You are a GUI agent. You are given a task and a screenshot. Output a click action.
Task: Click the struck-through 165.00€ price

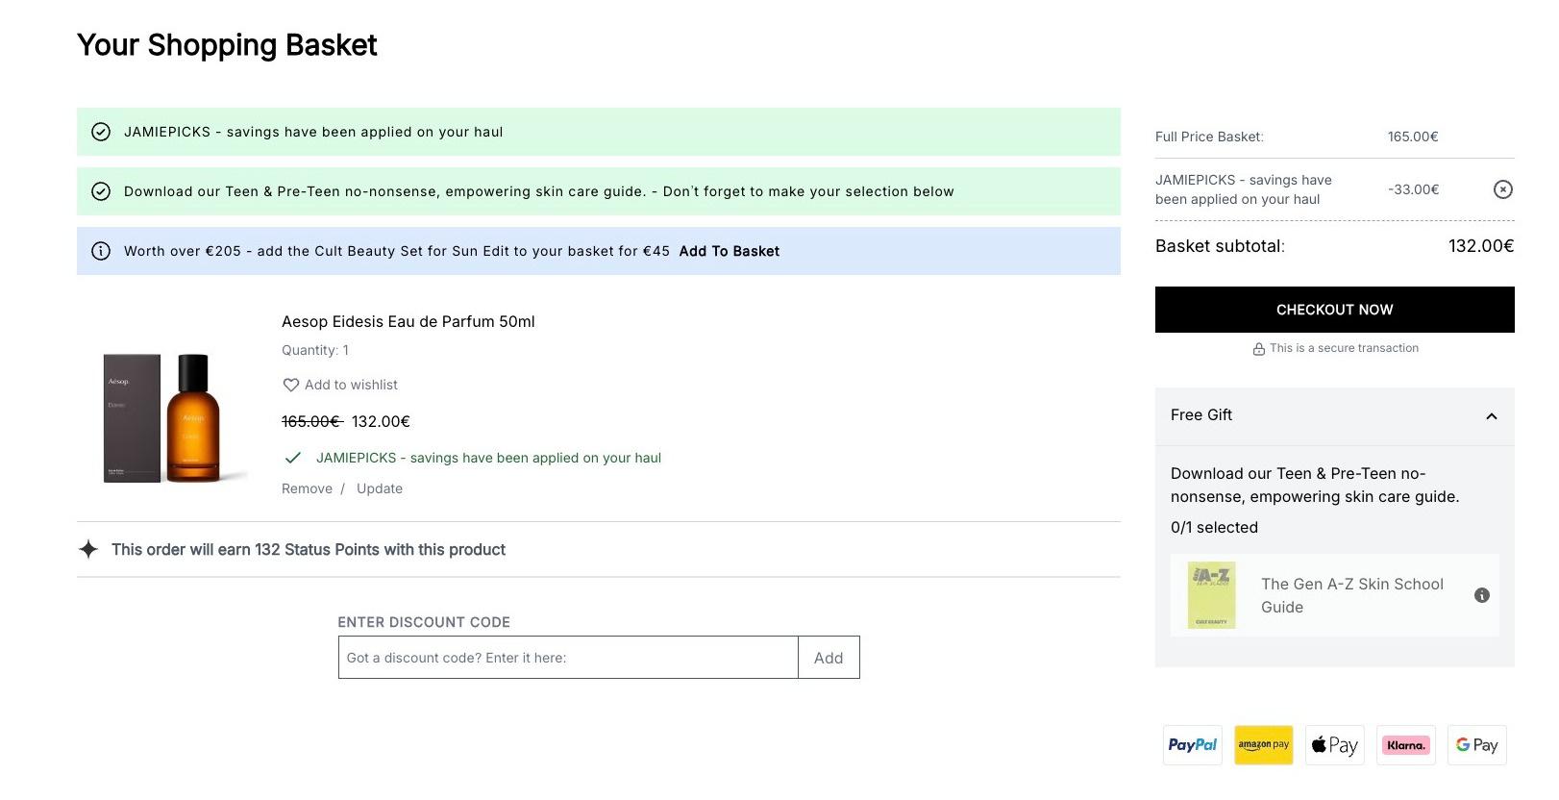[311, 421]
